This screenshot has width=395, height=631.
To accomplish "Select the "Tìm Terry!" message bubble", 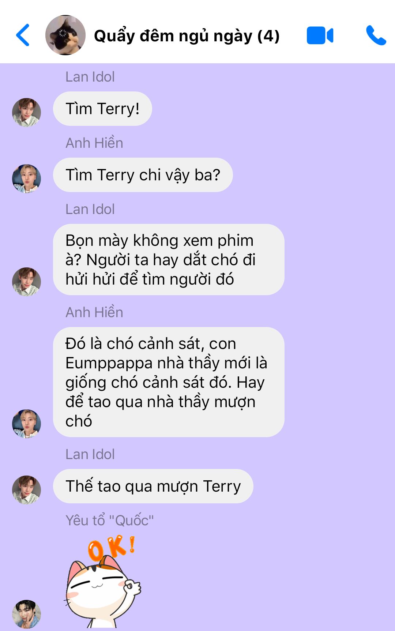I will [x=102, y=109].
